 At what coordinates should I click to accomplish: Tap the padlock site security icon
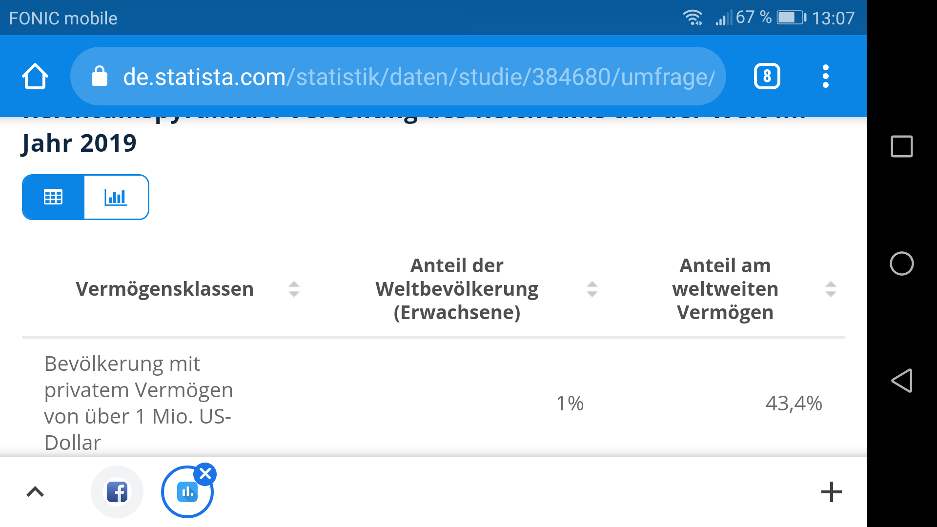pyautogui.click(x=100, y=77)
